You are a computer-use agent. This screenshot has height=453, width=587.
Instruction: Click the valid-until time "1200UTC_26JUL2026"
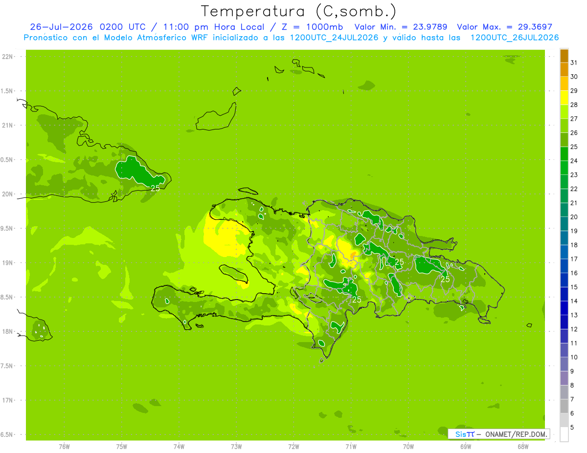tap(515, 38)
